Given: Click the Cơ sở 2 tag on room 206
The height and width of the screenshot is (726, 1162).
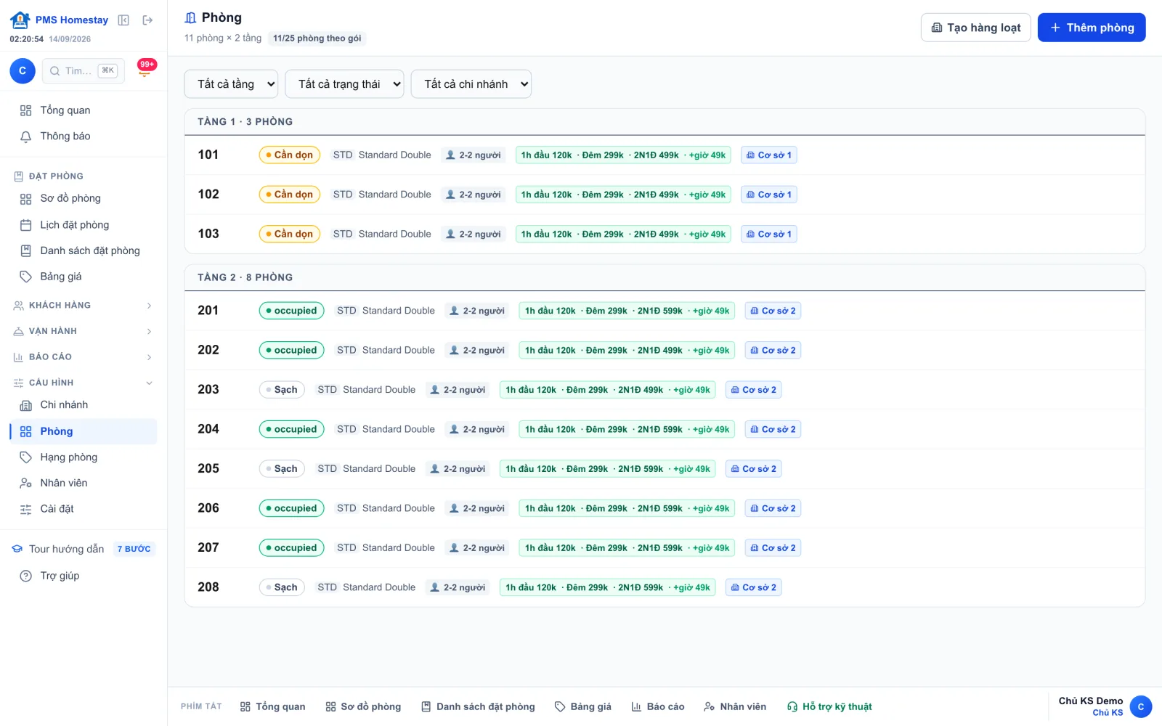Looking at the screenshot, I should click(773, 508).
